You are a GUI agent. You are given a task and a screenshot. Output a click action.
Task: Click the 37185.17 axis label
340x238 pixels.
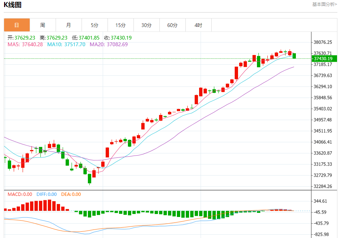pyautogui.click(x=323, y=64)
